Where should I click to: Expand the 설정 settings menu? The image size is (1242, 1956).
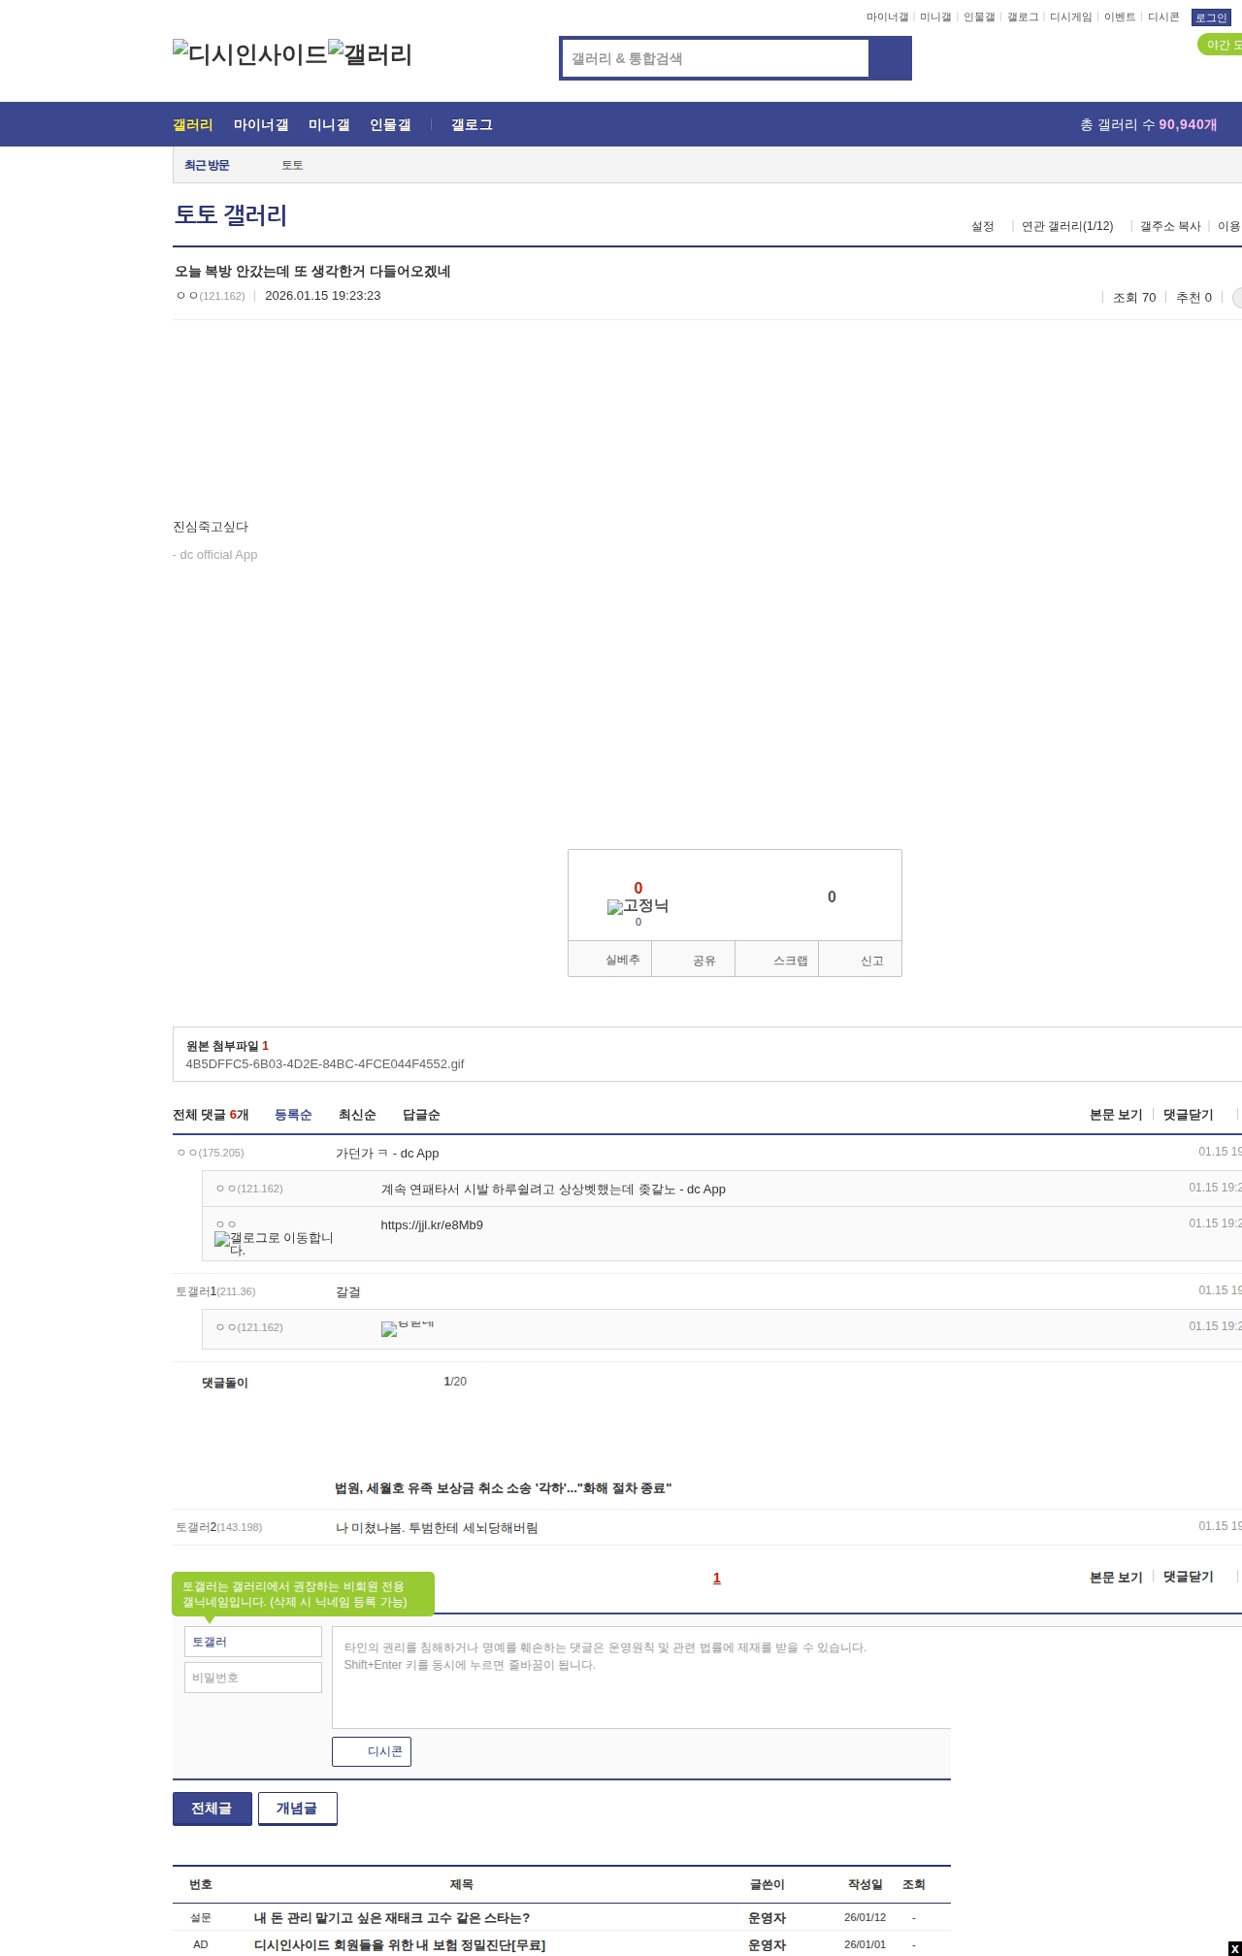pyautogui.click(x=983, y=226)
